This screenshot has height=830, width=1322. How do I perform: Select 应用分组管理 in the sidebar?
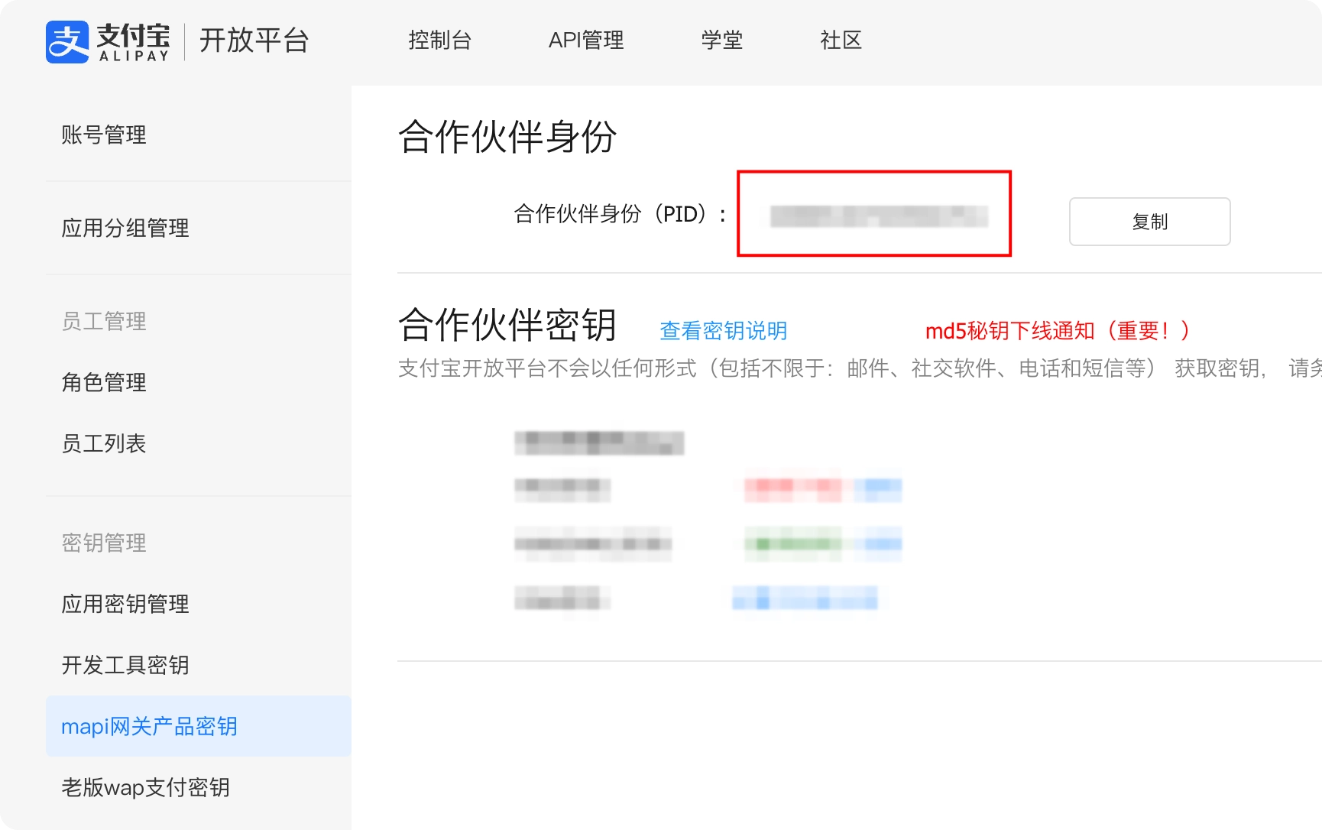pos(125,228)
